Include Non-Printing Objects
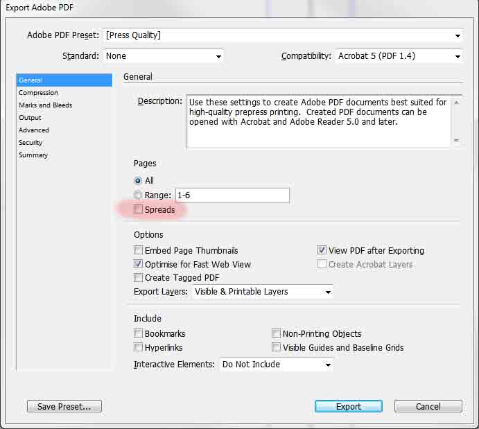Screen dimensions: 479x429 (276, 333)
